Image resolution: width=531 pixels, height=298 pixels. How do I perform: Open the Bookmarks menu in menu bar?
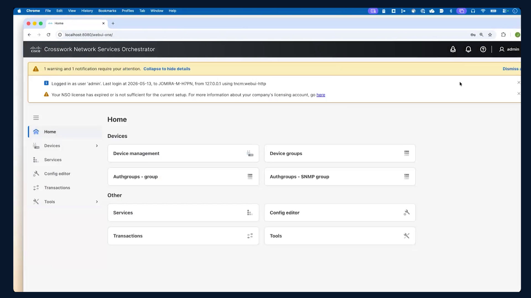pos(107,11)
